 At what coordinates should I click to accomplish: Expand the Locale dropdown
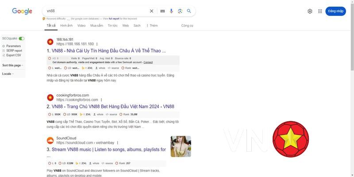click(8, 74)
